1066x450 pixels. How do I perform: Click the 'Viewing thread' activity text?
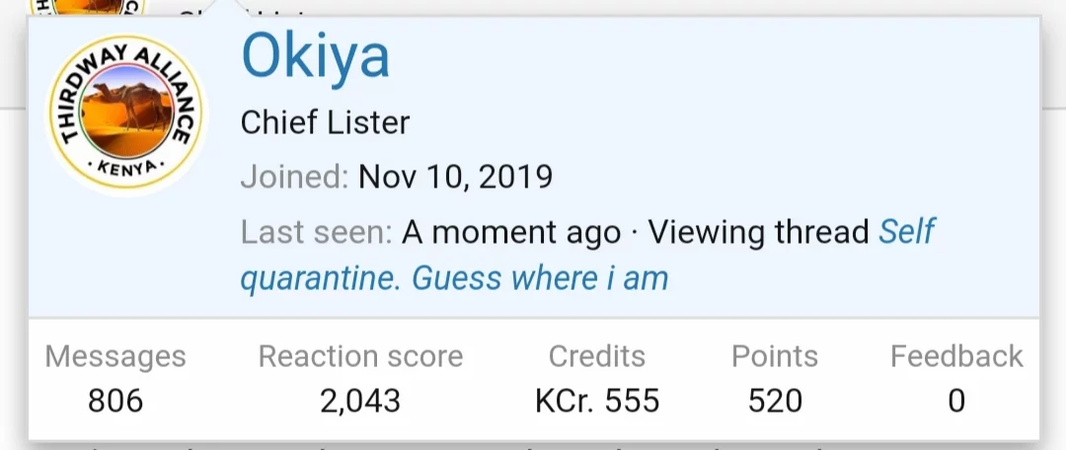[759, 233]
